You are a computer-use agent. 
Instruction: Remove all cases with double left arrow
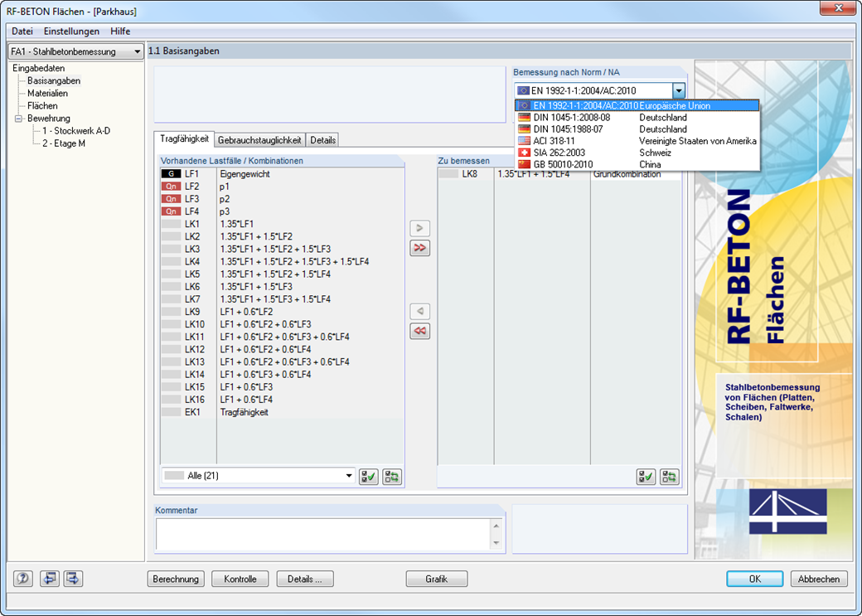[420, 331]
